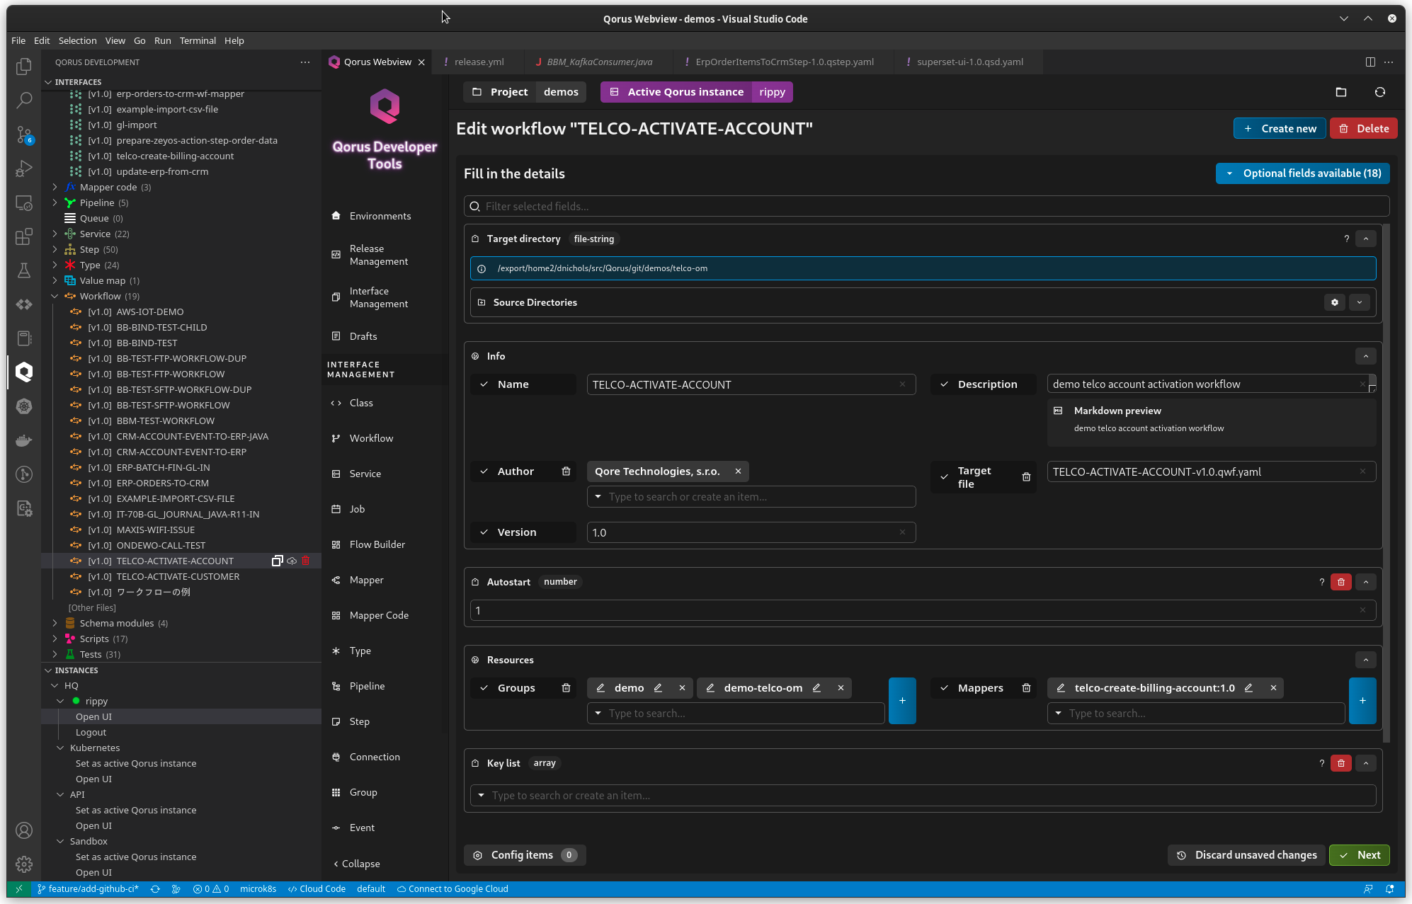Remove the Qore Technologies author tag
Screen dimensions: 1412x904
[x=738, y=471]
